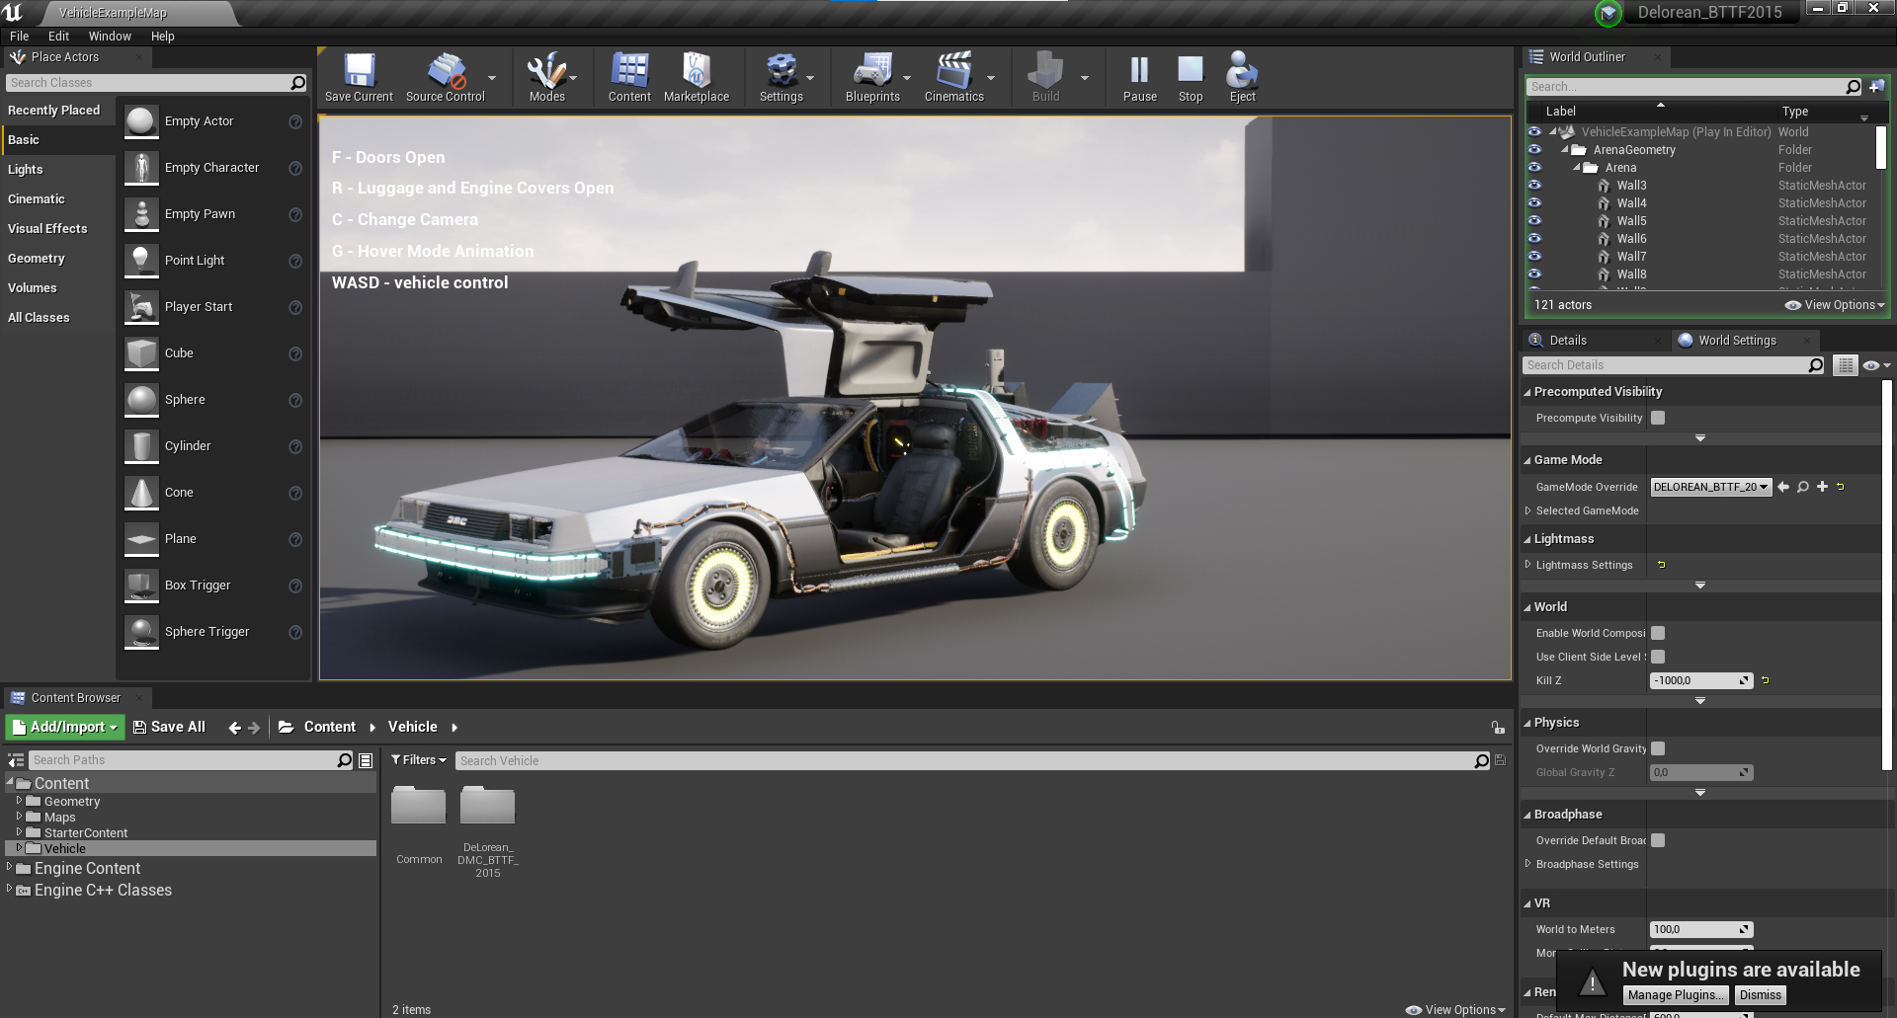Screen dimensions: 1897x1018
Task: Expand Broadphase Settings row
Action: tap(1527, 864)
